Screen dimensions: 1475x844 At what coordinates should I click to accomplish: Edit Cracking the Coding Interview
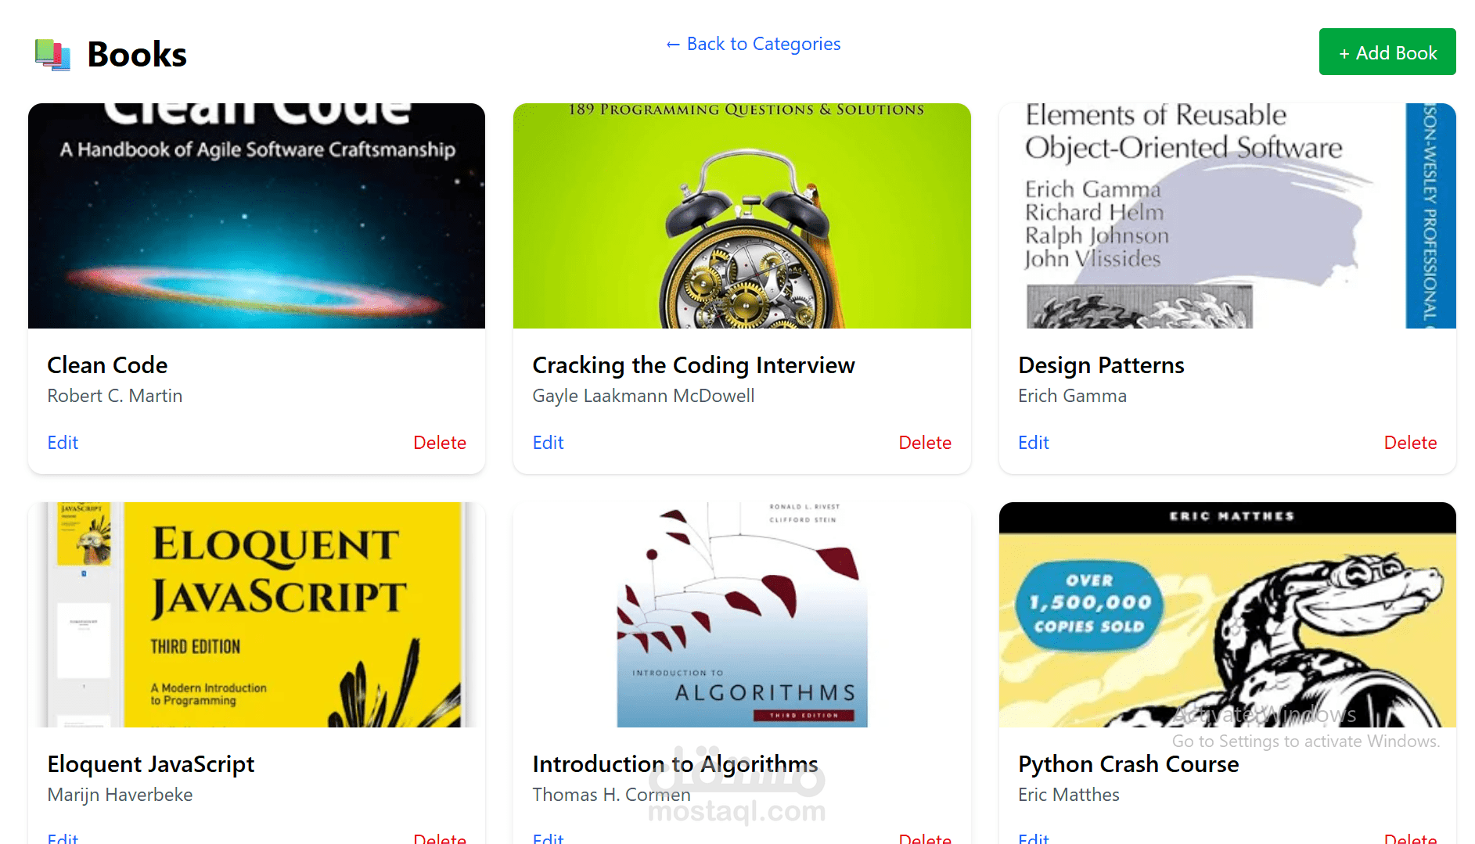tap(548, 443)
